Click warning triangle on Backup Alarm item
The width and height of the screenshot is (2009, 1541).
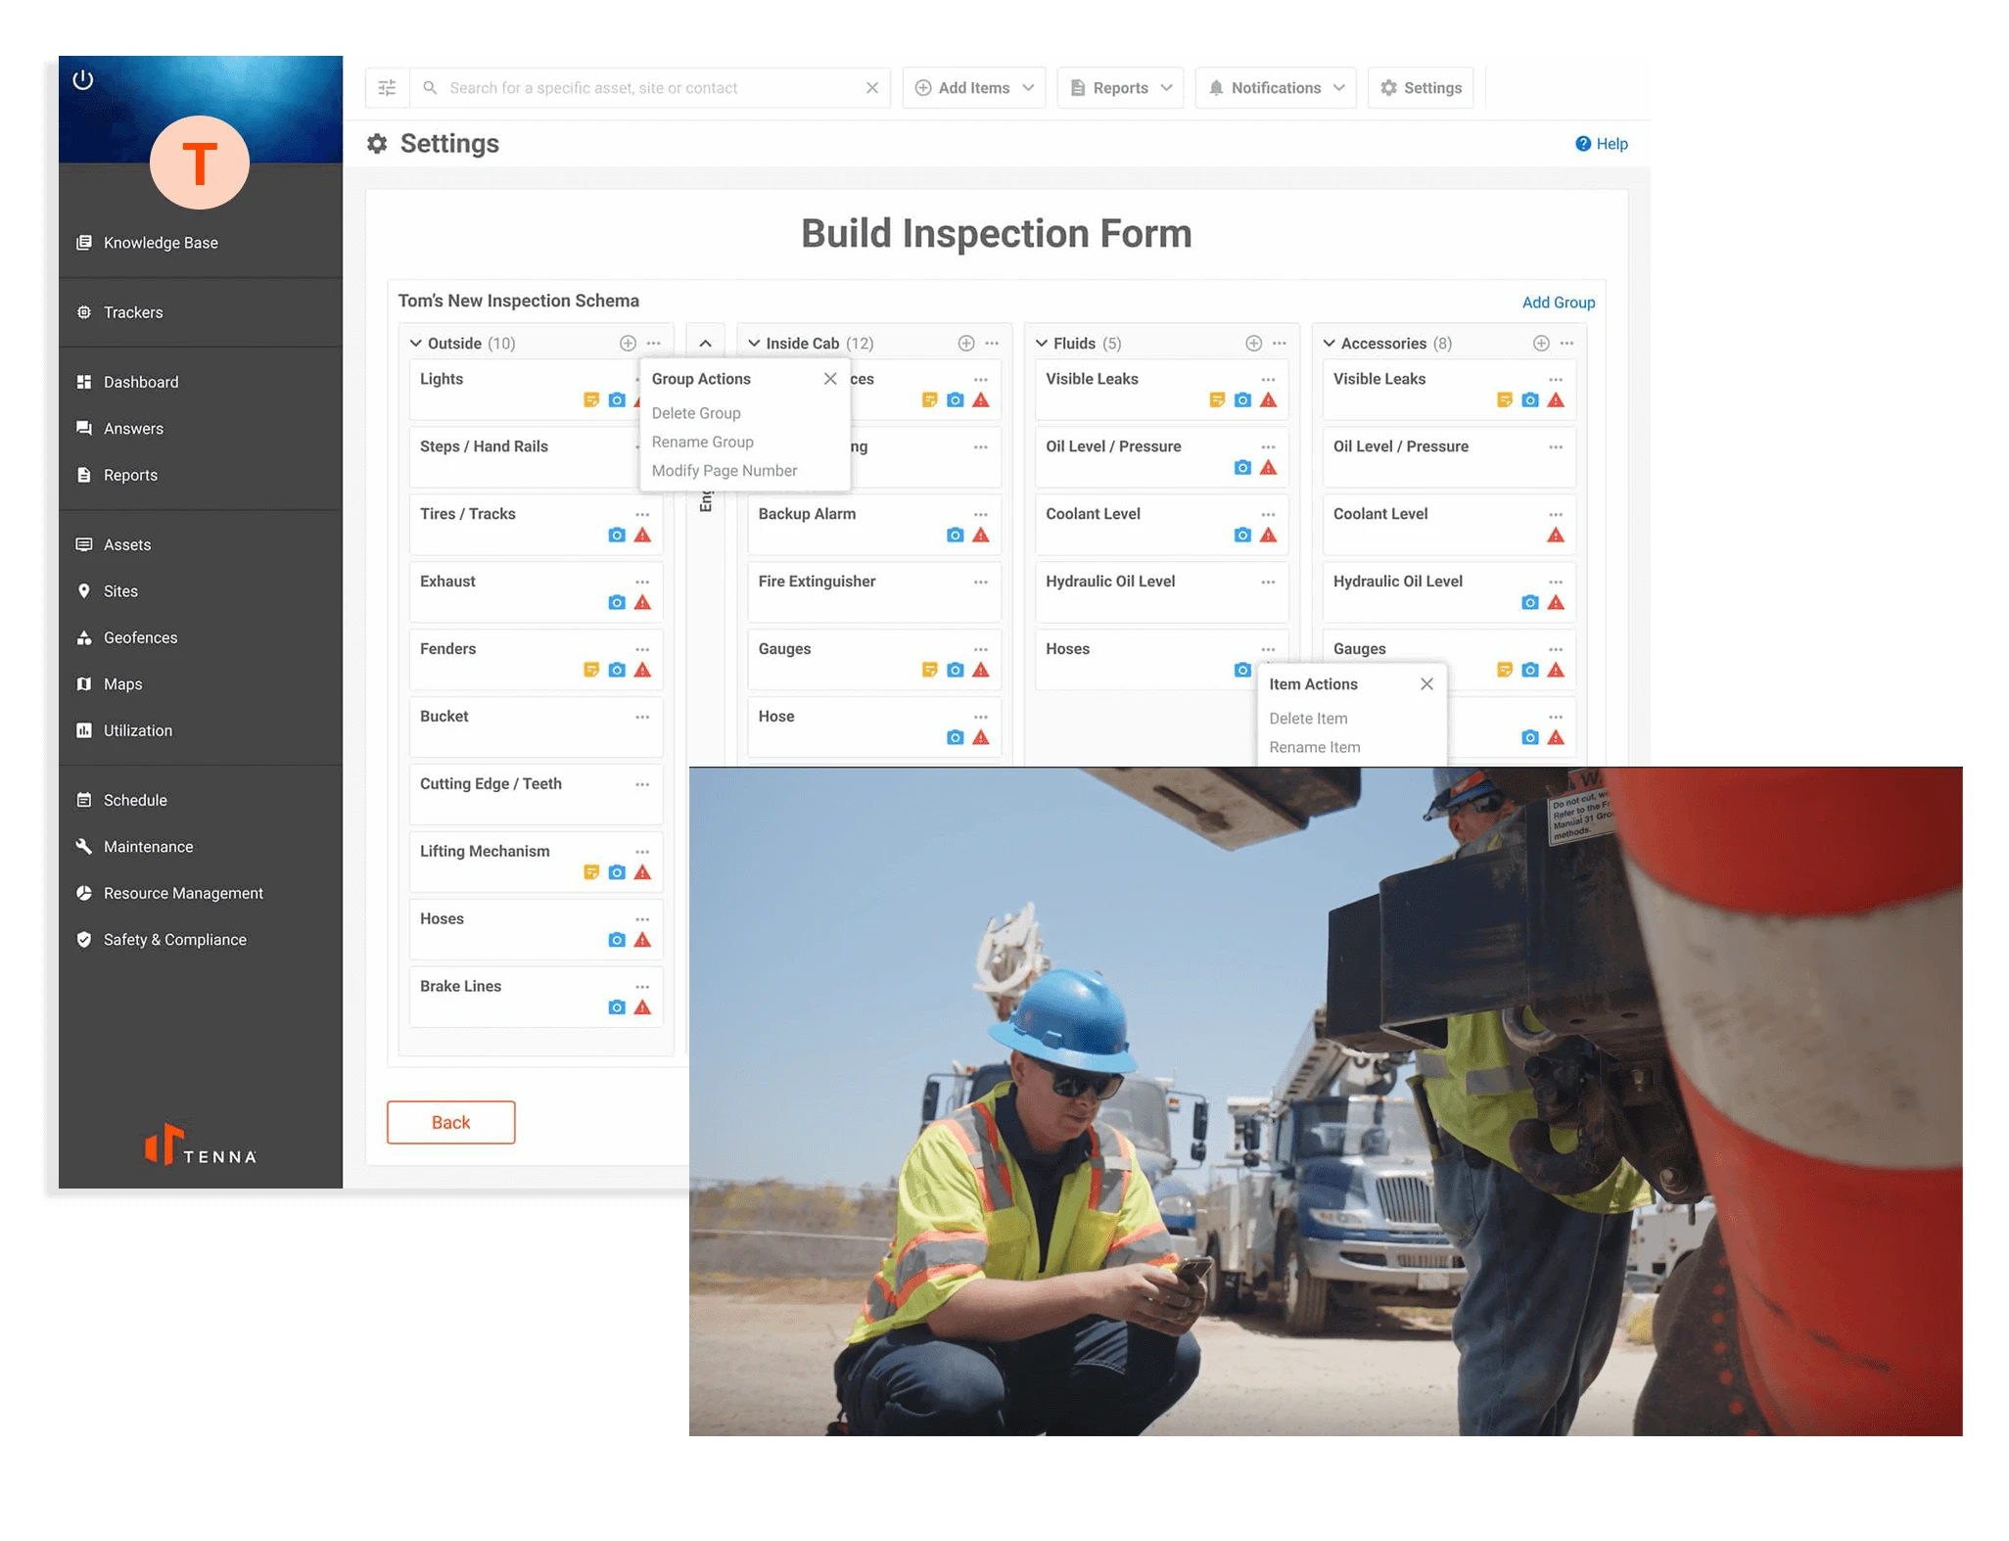pyautogui.click(x=981, y=536)
